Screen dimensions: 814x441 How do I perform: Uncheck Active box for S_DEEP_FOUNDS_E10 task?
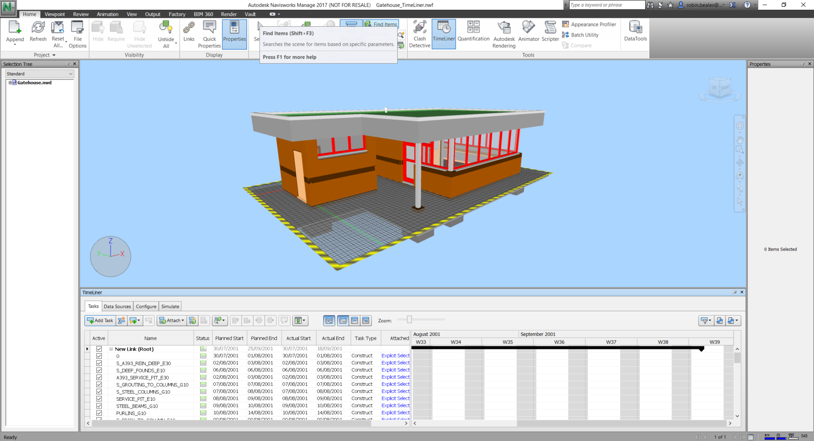(x=99, y=370)
